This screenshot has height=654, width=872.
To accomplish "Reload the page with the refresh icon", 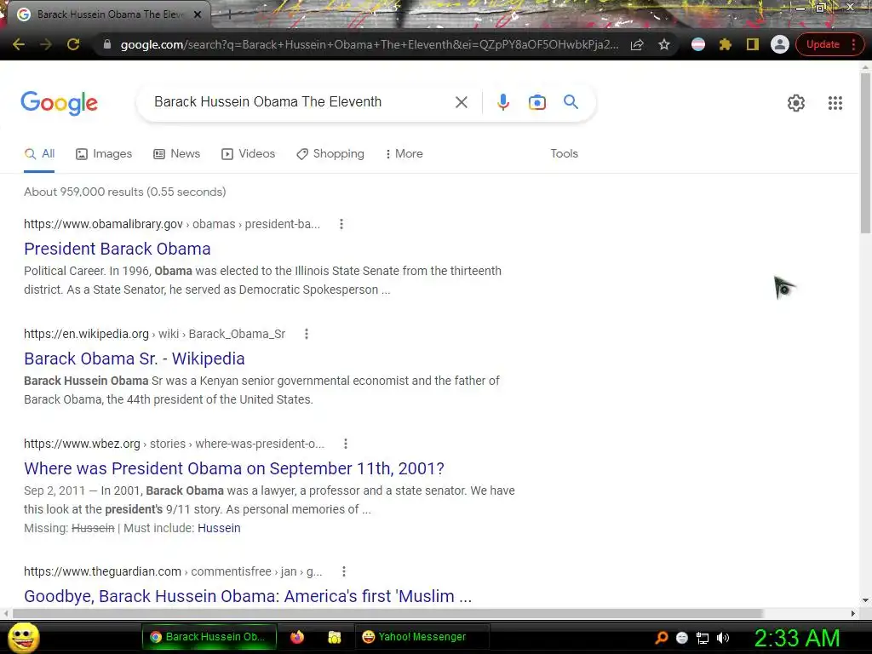I will (73, 44).
